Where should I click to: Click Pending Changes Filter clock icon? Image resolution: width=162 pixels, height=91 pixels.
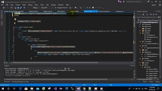[147, 14]
